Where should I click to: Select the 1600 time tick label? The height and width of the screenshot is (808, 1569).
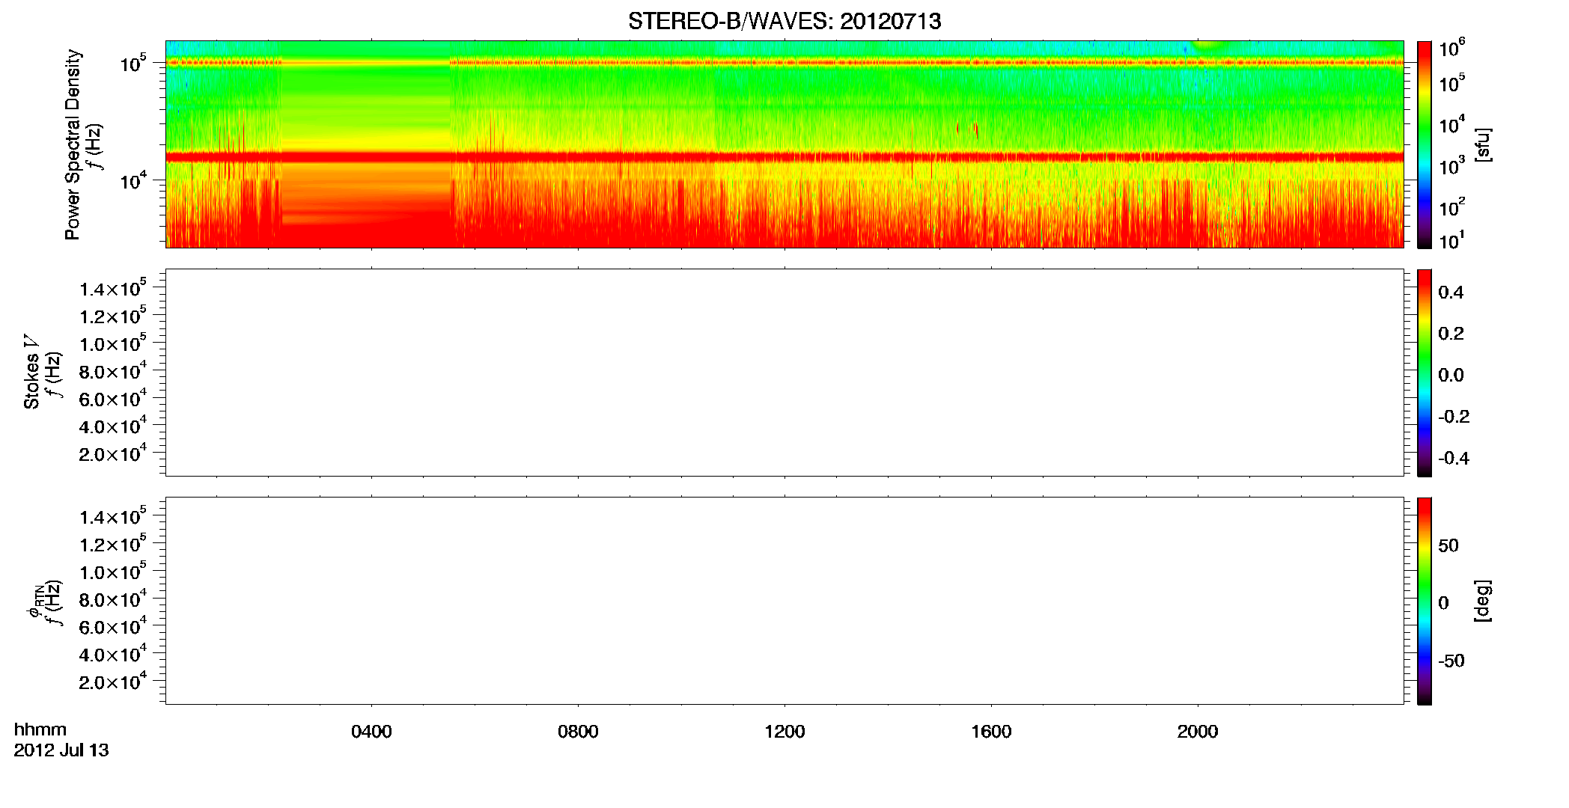coord(991,732)
